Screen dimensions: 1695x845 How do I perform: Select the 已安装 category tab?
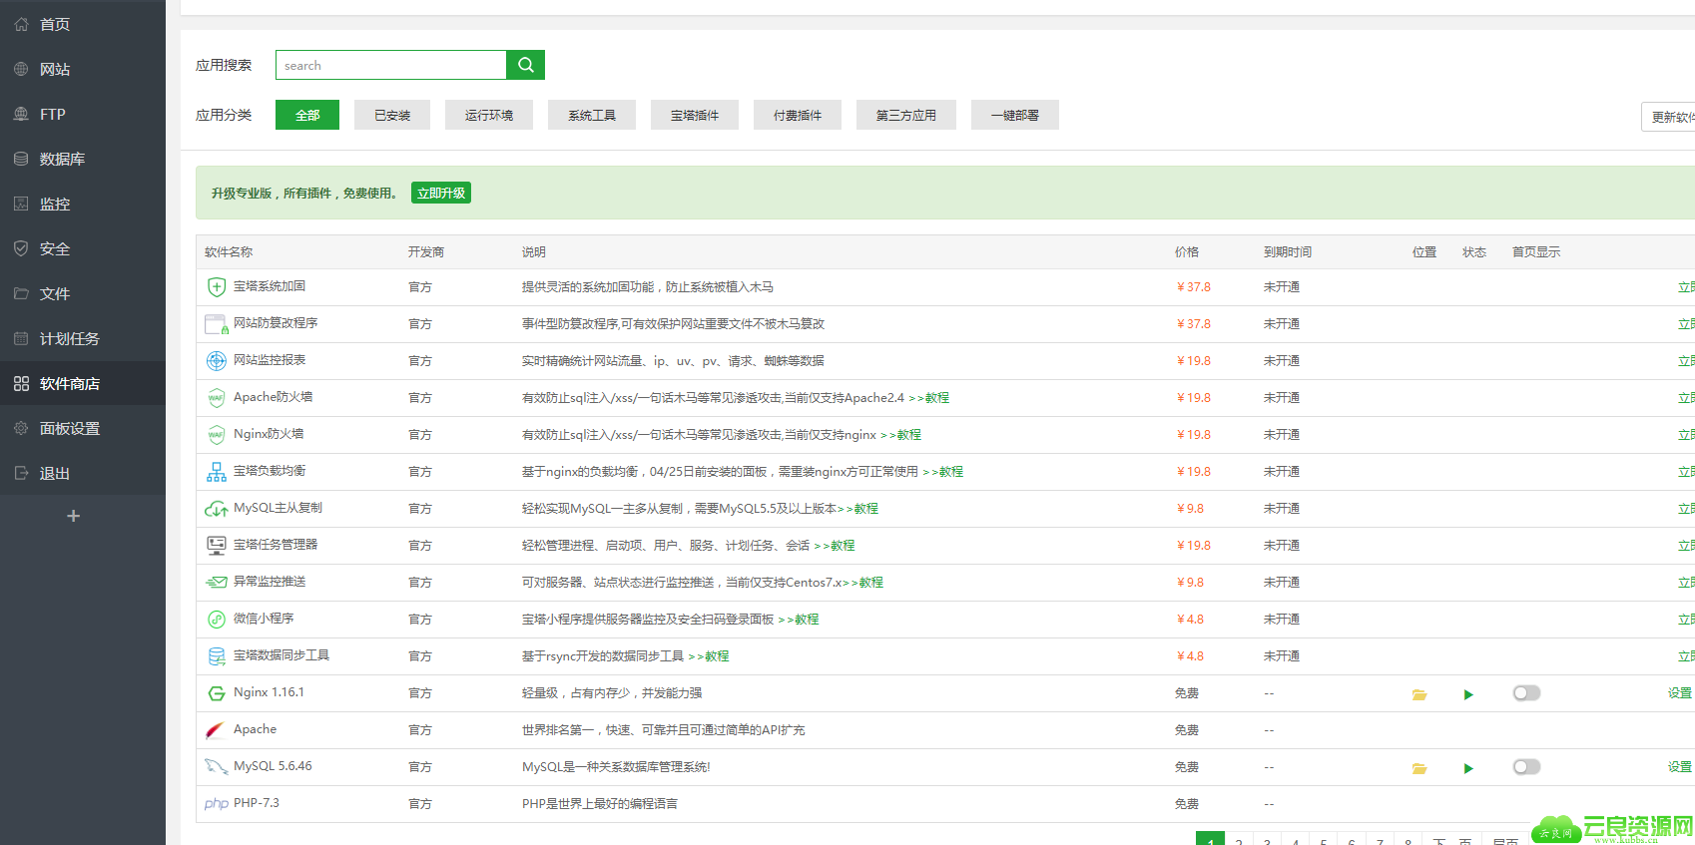(x=392, y=115)
